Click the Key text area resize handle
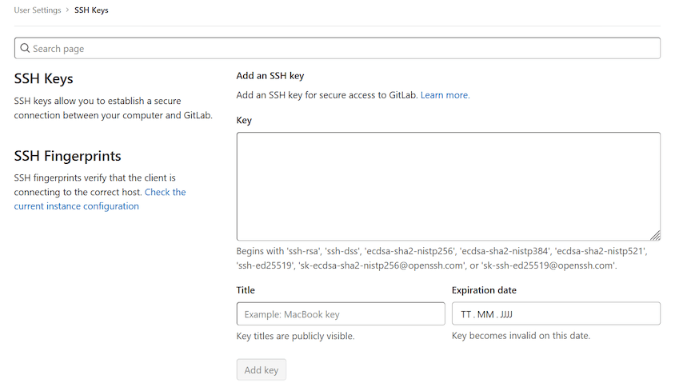Screen dimensions: 675x387 point(655,235)
